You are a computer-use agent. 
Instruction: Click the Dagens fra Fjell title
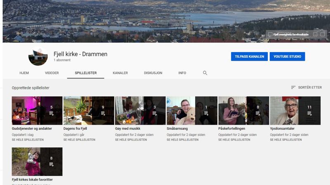click(75, 128)
